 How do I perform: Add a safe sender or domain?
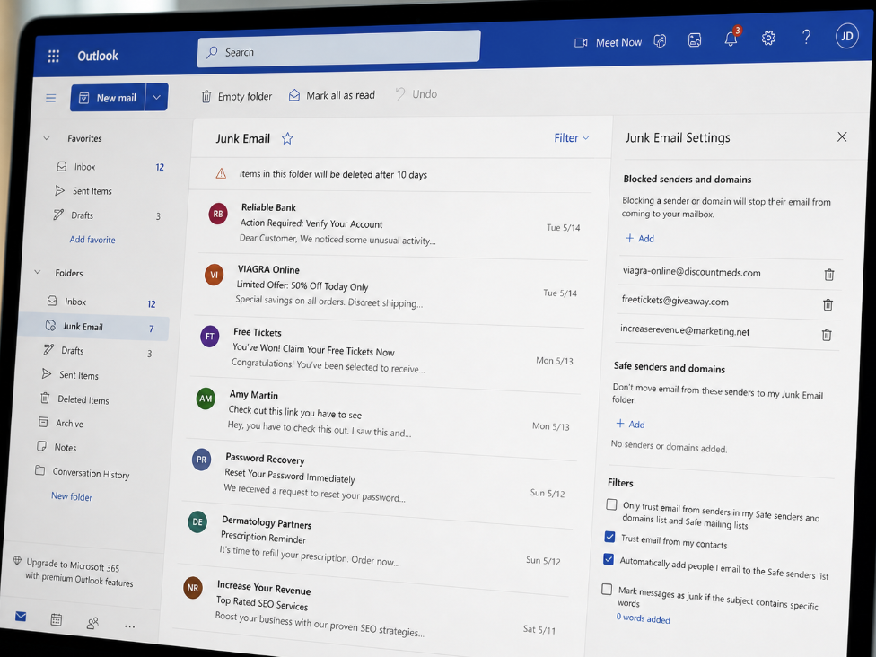tap(630, 424)
